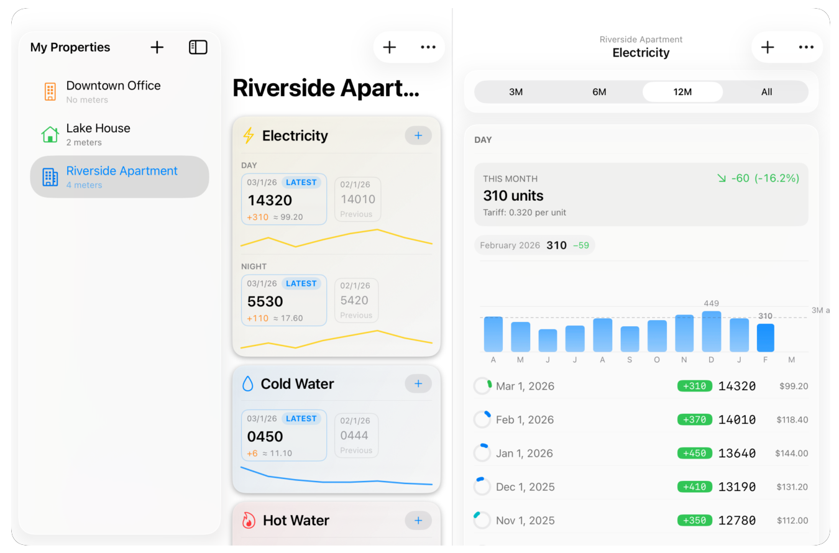Image resolution: width=839 pixels, height=553 pixels.
Task: Toggle the sidebar panel icon
Action: click(198, 47)
